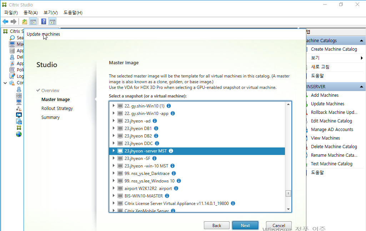This screenshot has height=231, width=366.
Task: Open the 보기(V) menu
Action: coord(51,12)
